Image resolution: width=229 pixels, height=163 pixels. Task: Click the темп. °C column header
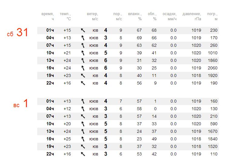[65, 16]
